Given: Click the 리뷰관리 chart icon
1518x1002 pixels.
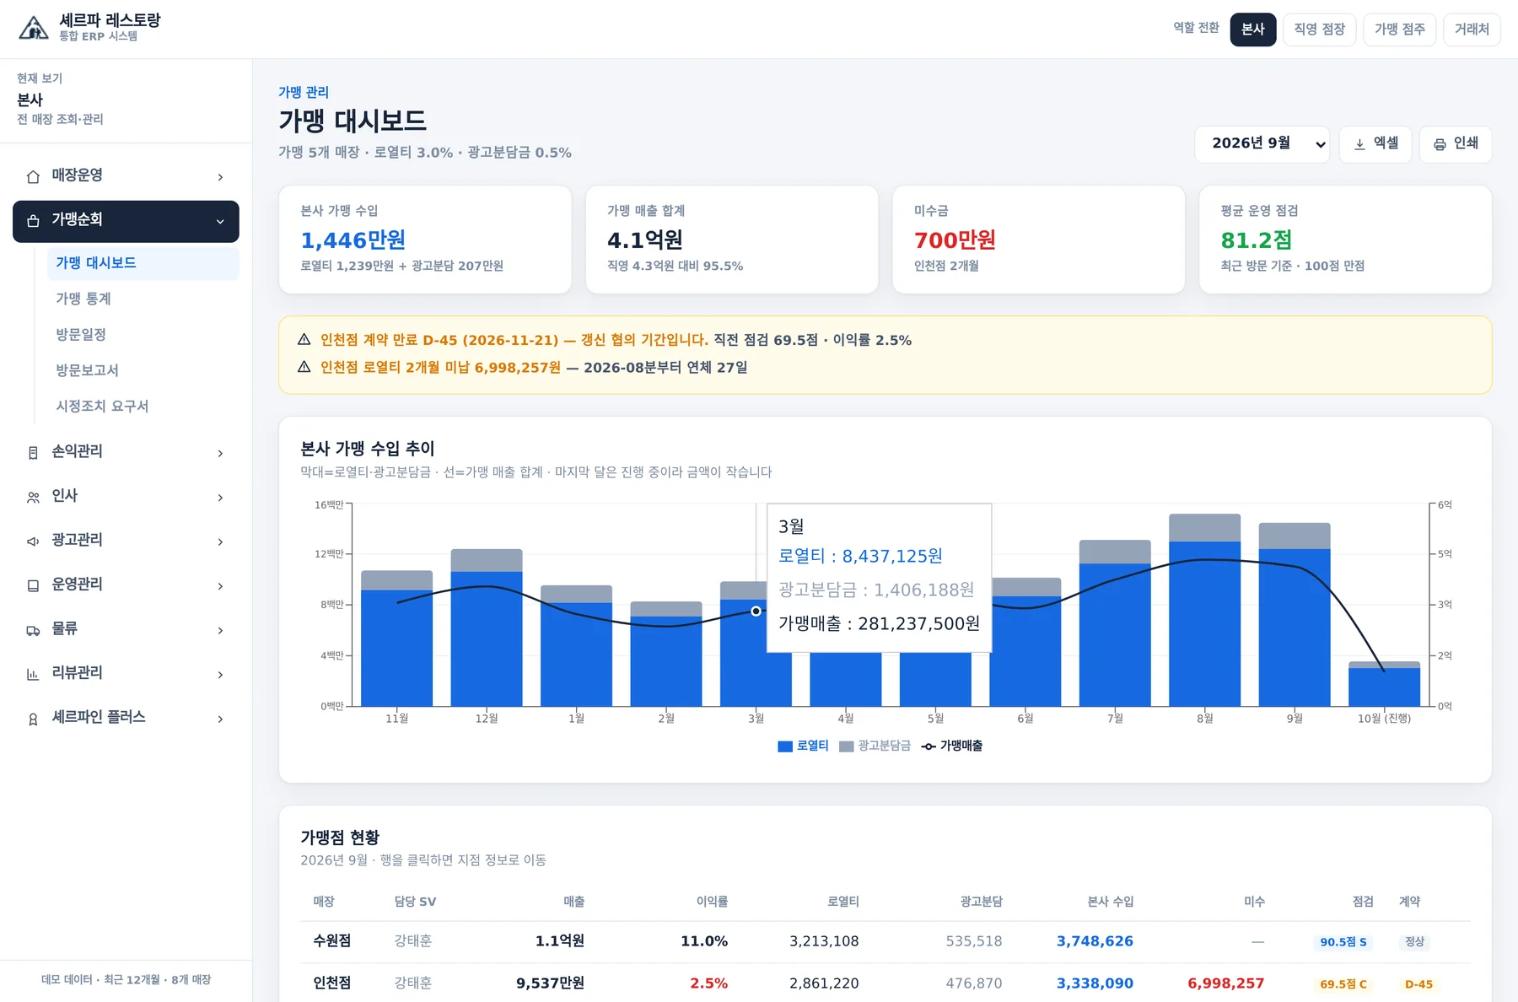Looking at the screenshot, I should pos(33,675).
